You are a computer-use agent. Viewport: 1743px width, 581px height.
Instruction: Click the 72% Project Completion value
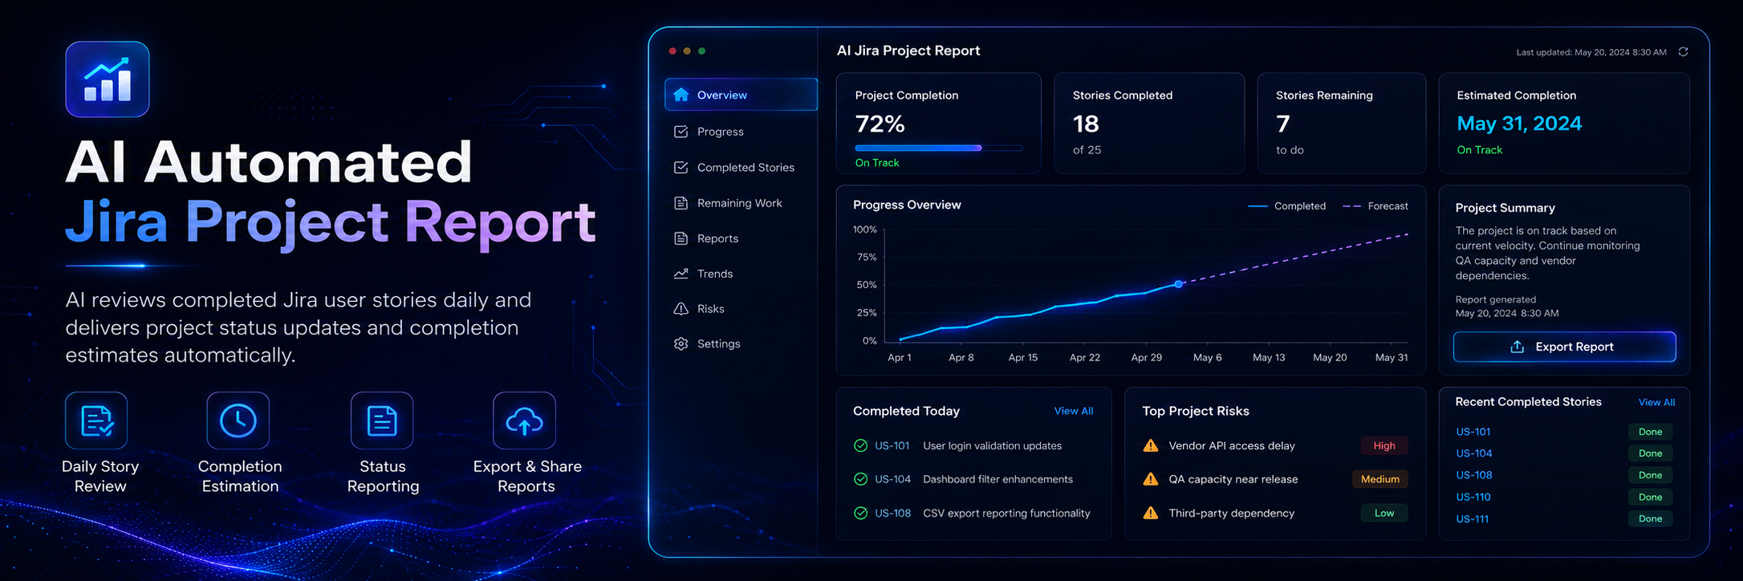point(880,124)
